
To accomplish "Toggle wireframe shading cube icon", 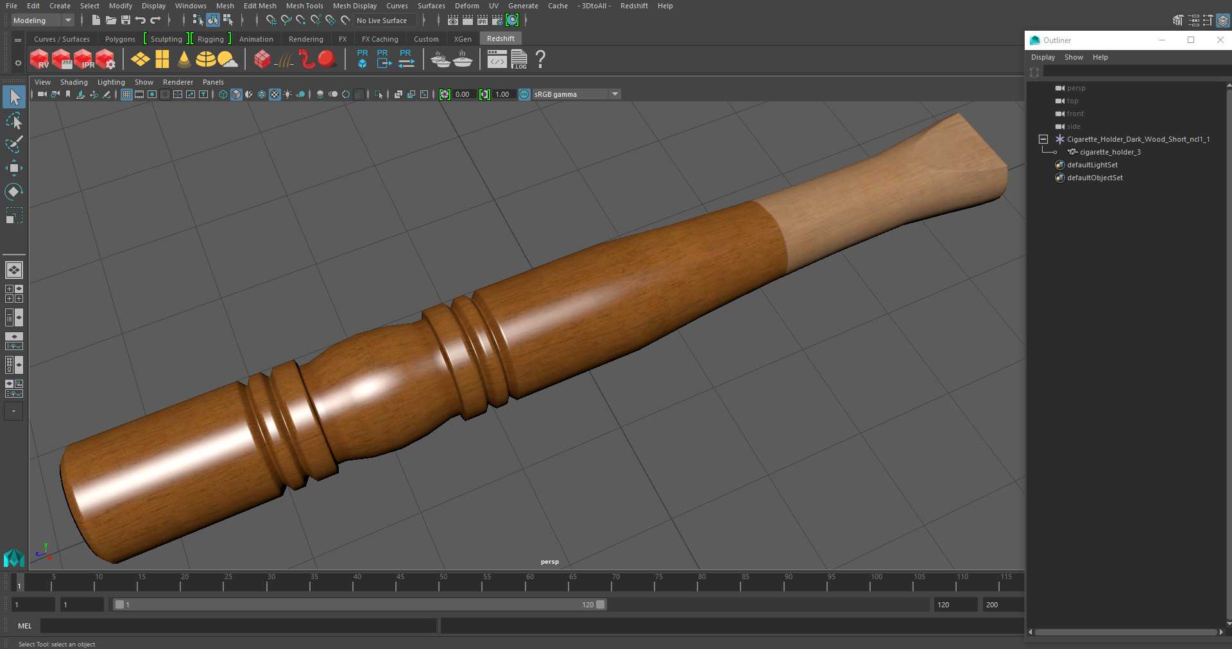I will (x=223, y=94).
